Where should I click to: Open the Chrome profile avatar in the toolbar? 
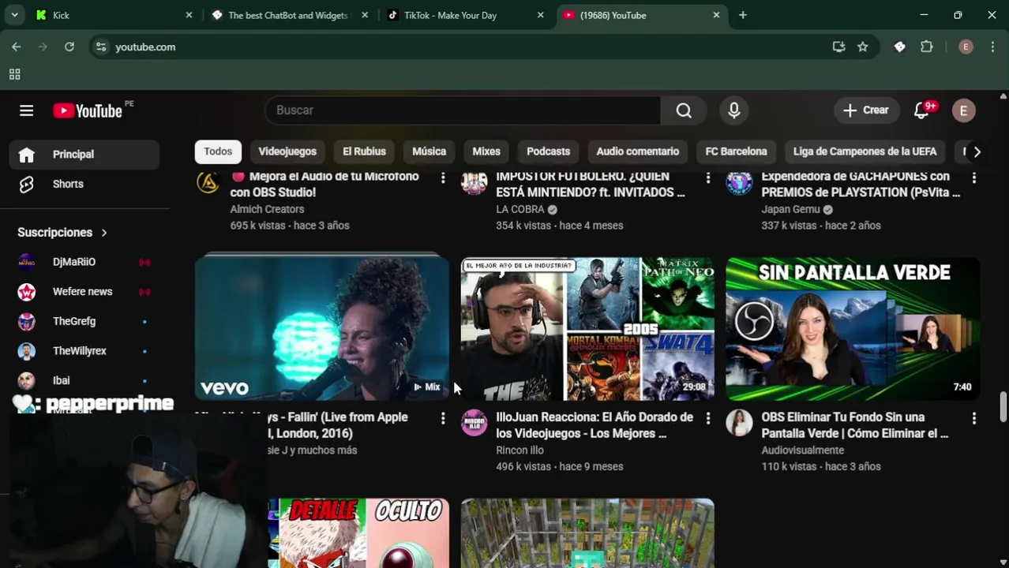[x=966, y=47]
